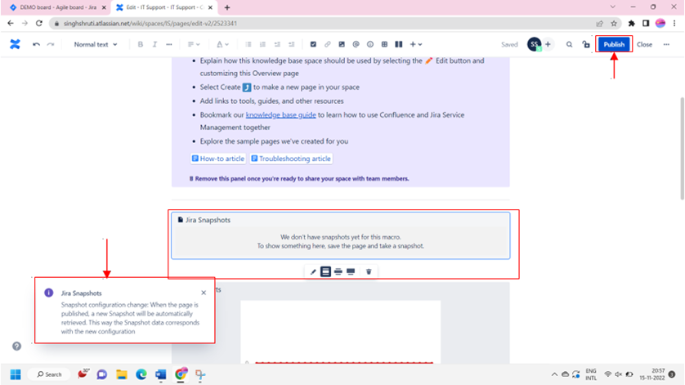Open the Troubleshooting article link

coord(291,159)
